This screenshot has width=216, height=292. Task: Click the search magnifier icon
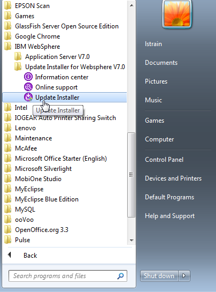click(120, 276)
